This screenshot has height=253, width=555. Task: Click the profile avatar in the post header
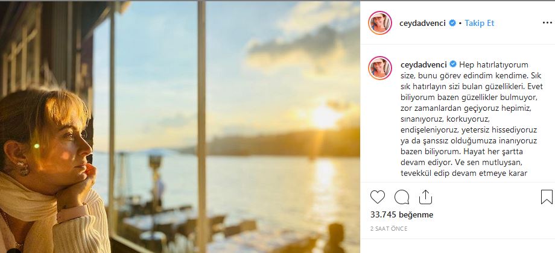[x=380, y=23]
